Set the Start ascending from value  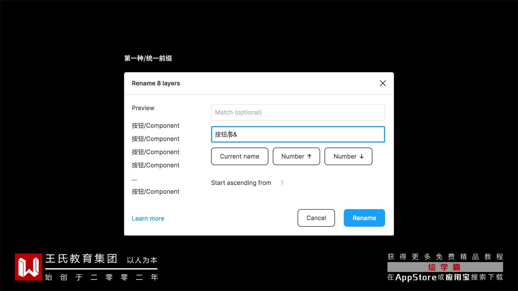click(x=282, y=183)
